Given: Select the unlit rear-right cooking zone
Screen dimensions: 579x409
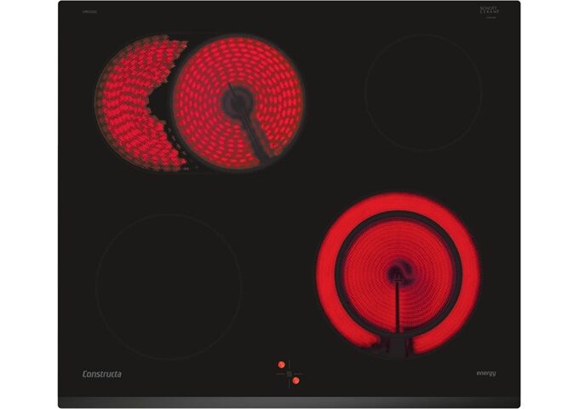Looking at the screenshot, I should [423, 92].
